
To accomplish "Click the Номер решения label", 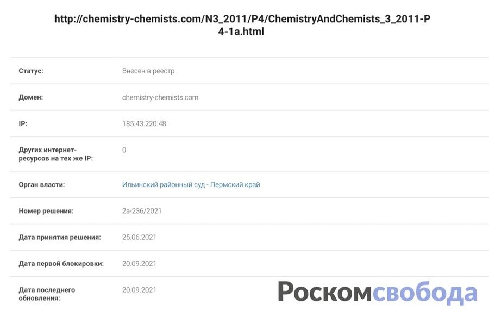I will click(x=46, y=211).
